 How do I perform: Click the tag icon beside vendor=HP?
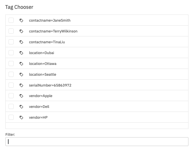tap(21, 118)
